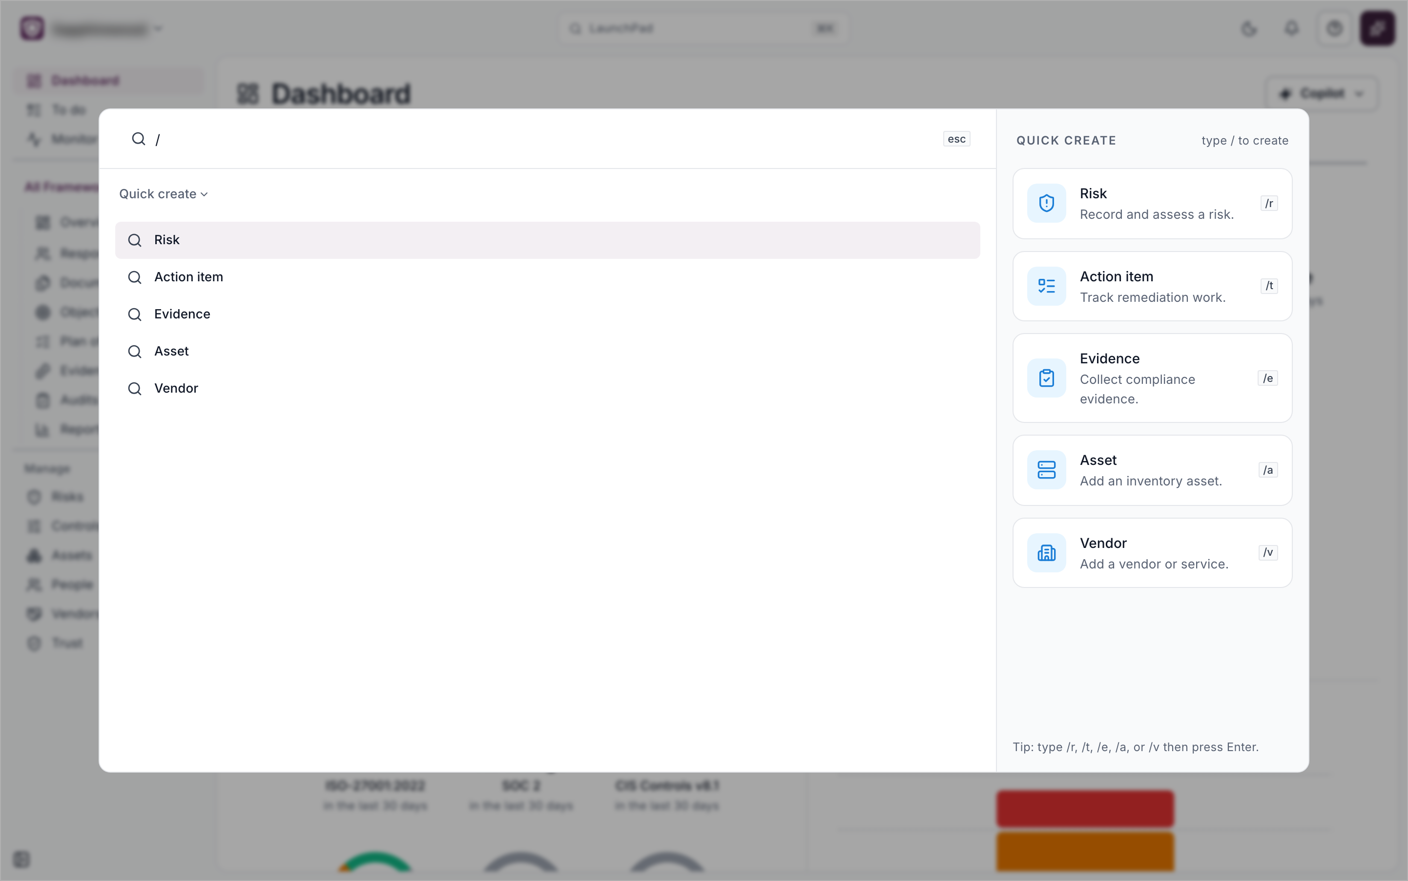Open Dashboard in the sidebar

(108, 81)
